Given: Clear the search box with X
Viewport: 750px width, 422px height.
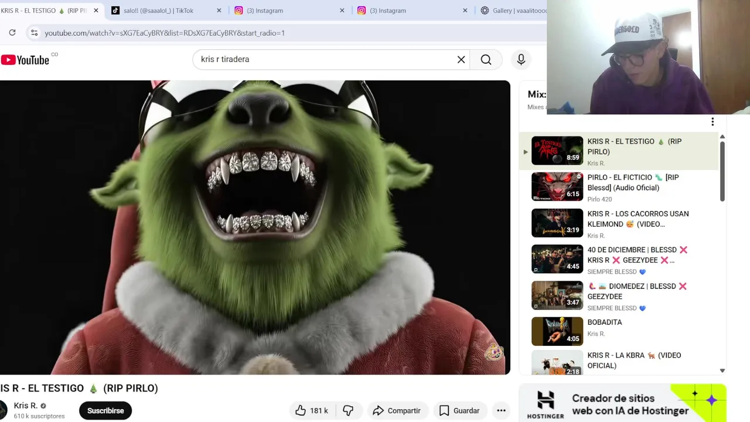Looking at the screenshot, I should coord(461,59).
